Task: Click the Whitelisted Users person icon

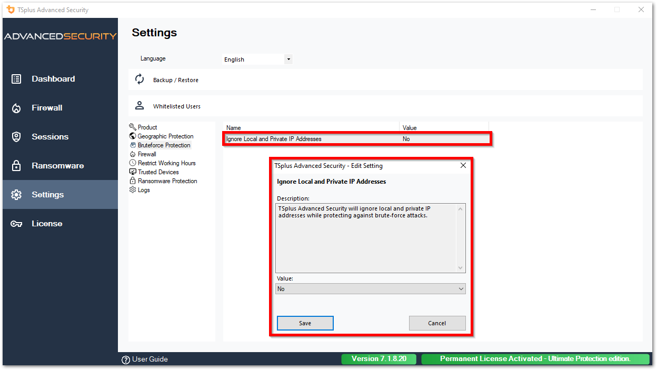Action: tap(140, 105)
